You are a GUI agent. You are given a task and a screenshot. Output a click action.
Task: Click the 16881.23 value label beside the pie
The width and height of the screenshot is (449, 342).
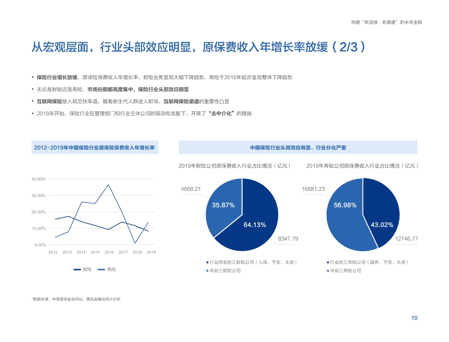point(312,189)
